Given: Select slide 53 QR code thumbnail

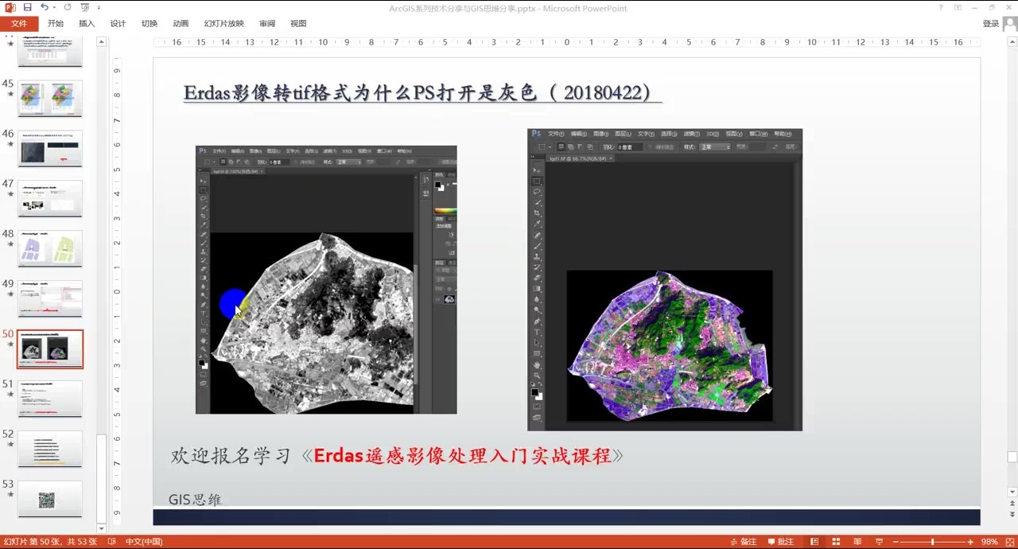Looking at the screenshot, I should [50, 500].
